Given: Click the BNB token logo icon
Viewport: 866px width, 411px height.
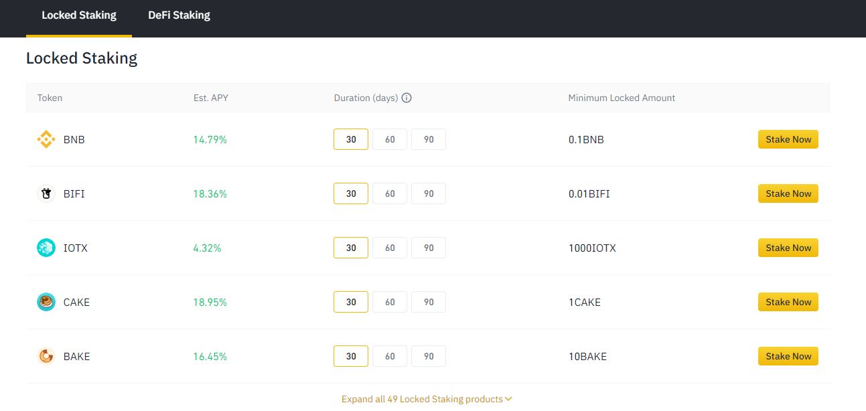Looking at the screenshot, I should (46, 139).
